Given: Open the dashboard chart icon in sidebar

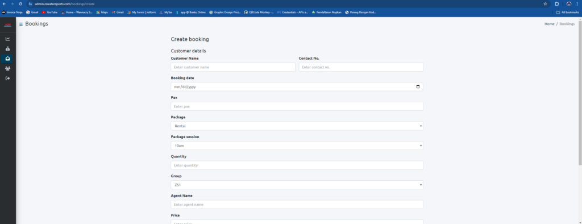Looking at the screenshot, I should [x=8, y=39].
